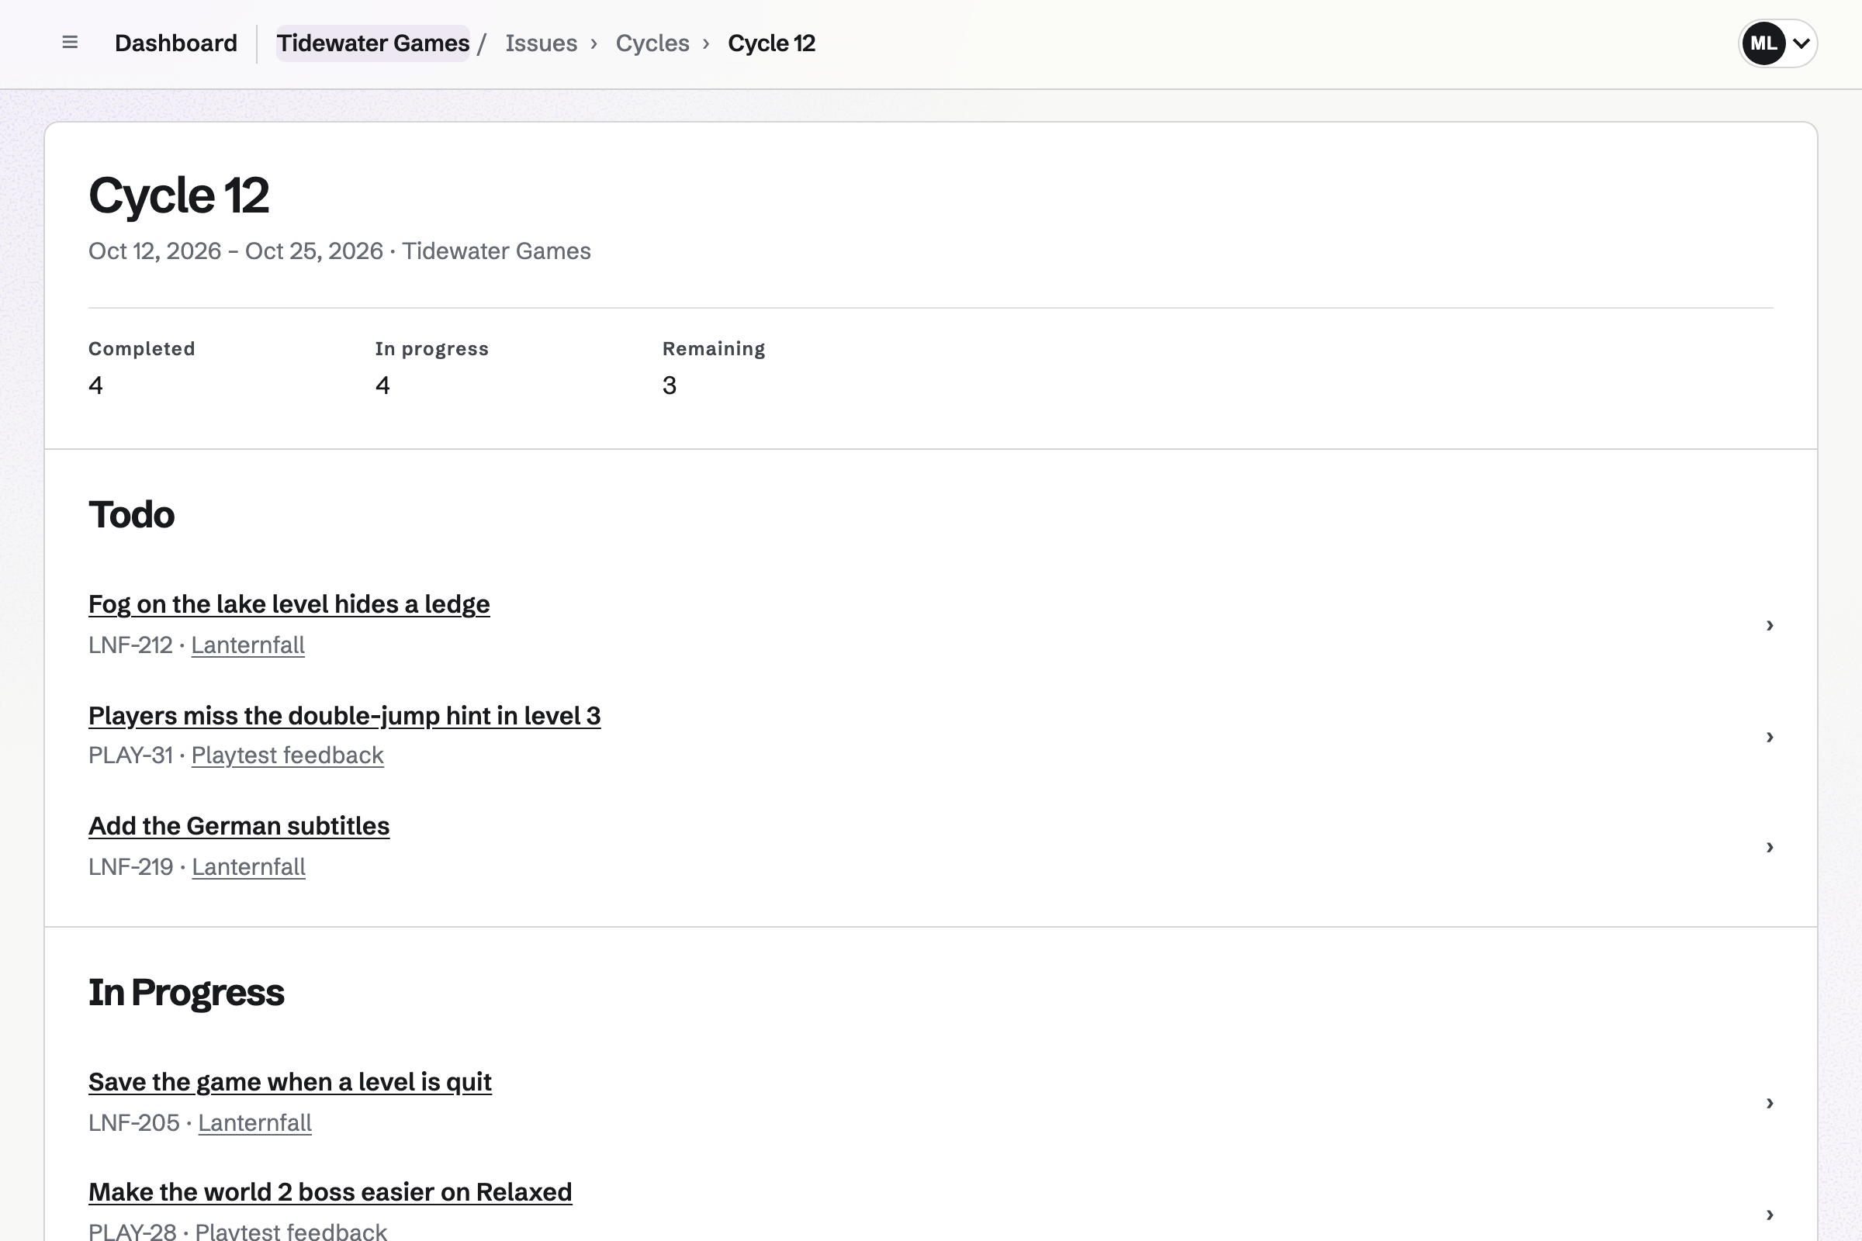The image size is (1862, 1241).
Task: Click the ML avatar circle
Action: (x=1763, y=43)
